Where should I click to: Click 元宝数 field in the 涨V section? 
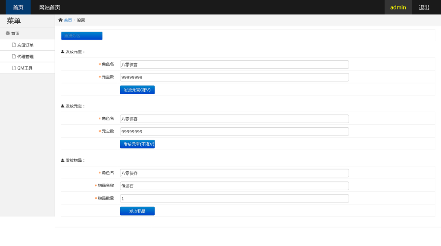(234, 77)
